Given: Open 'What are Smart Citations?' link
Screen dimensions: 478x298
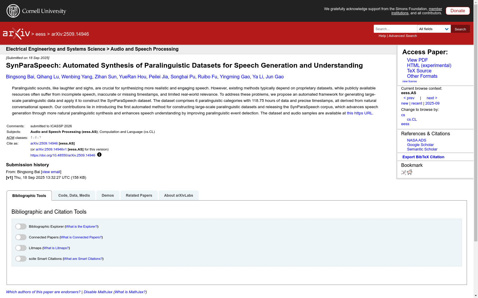Looking at the screenshot, I should tap(83, 259).
